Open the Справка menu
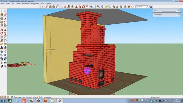The image size is (183, 103). 48,4
